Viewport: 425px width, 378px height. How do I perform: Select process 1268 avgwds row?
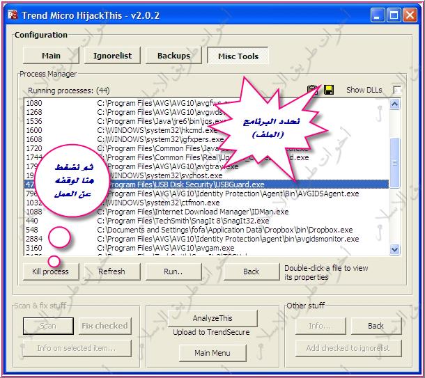pyautogui.click(x=206, y=112)
